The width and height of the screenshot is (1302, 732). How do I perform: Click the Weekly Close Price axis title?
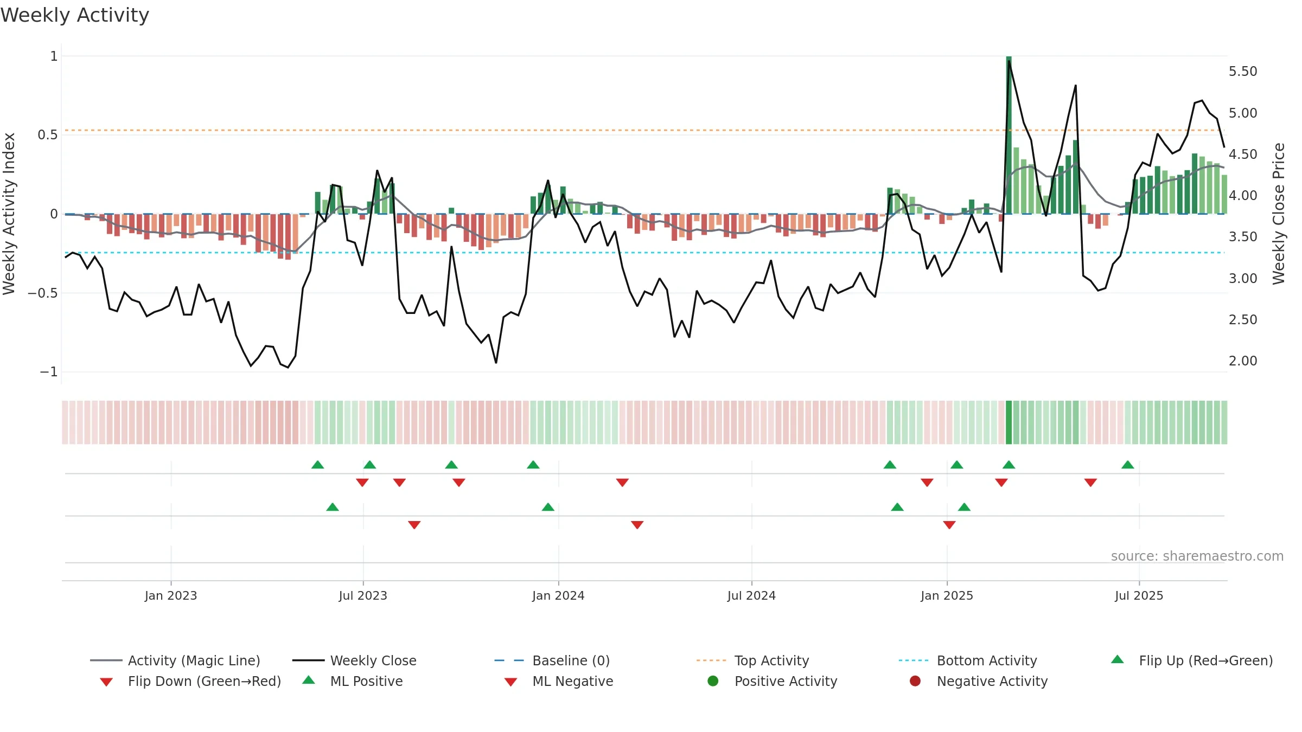pyautogui.click(x=1279, y=214)
